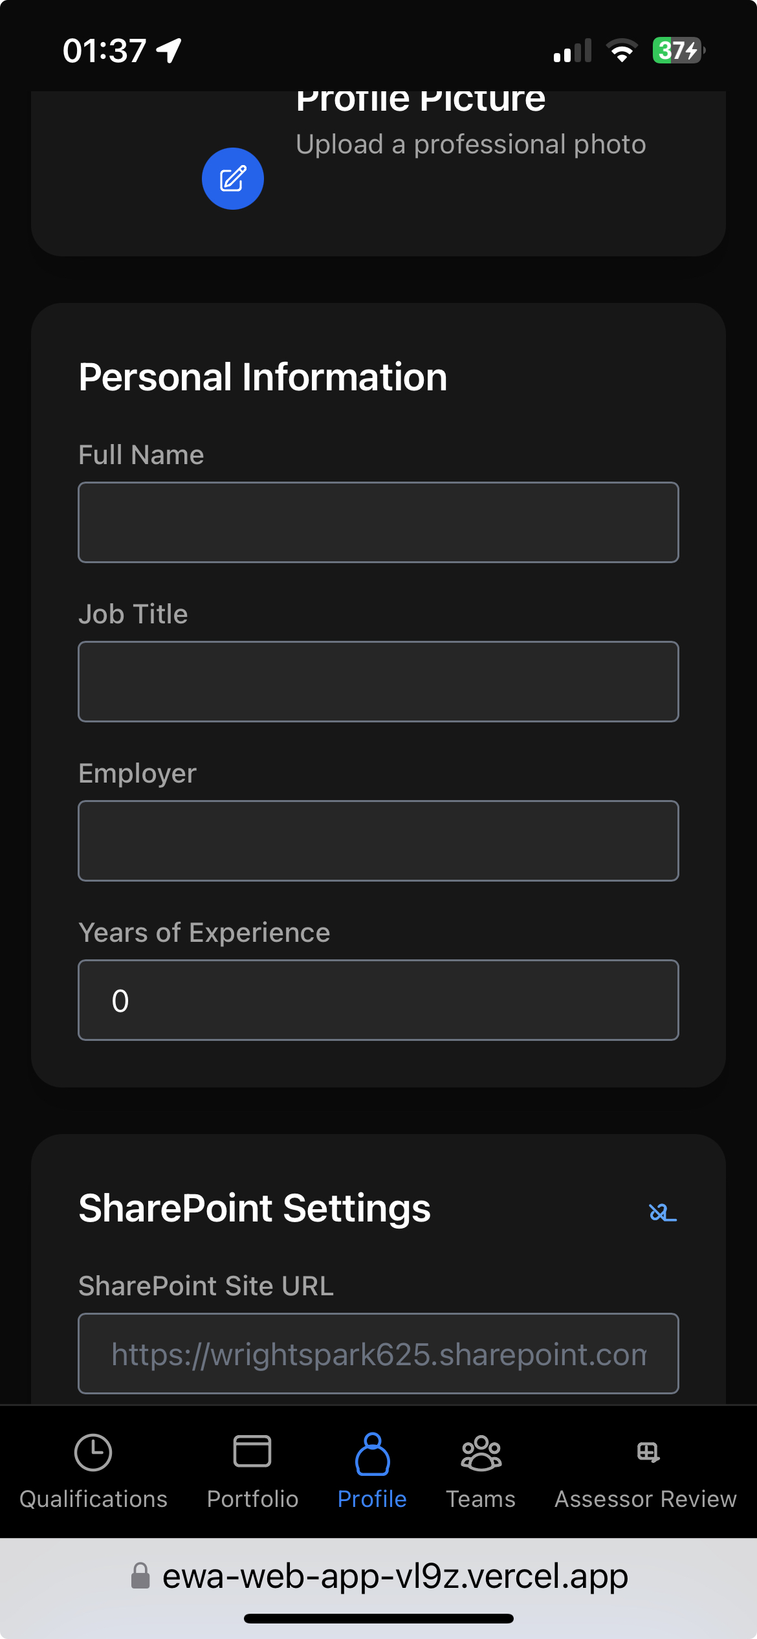The height and width of the screenshot is (1639, 757).
Task: Select the people icon for Teams
Action: click(x=481, y=1452)
